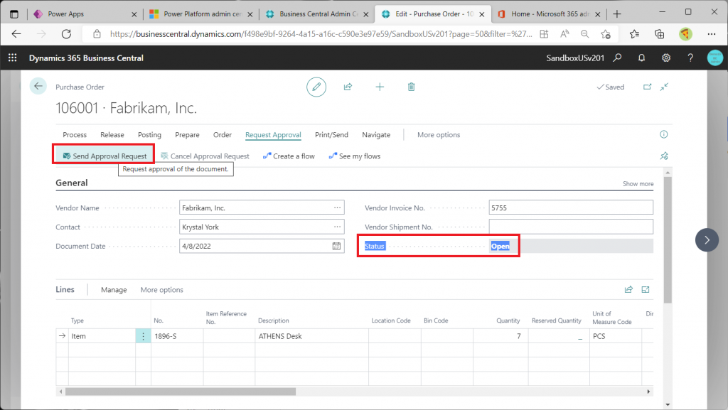This screenshot has width=728, height=410.
Task: Open the row options menu for Item line
Action: 143,336
